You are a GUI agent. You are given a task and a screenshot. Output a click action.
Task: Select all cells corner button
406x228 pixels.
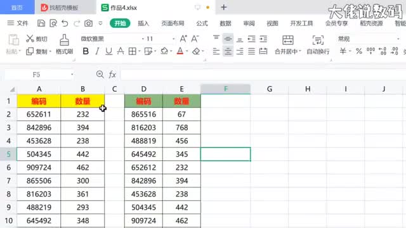[x=12, y=89]
